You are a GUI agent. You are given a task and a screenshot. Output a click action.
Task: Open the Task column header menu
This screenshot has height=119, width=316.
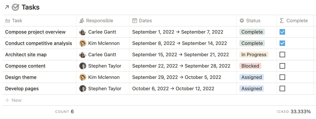tap(39, 20)
